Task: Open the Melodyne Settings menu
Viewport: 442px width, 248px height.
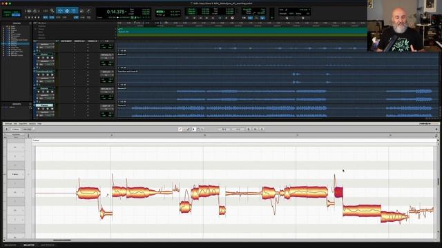Action: [x=8, y=124]
